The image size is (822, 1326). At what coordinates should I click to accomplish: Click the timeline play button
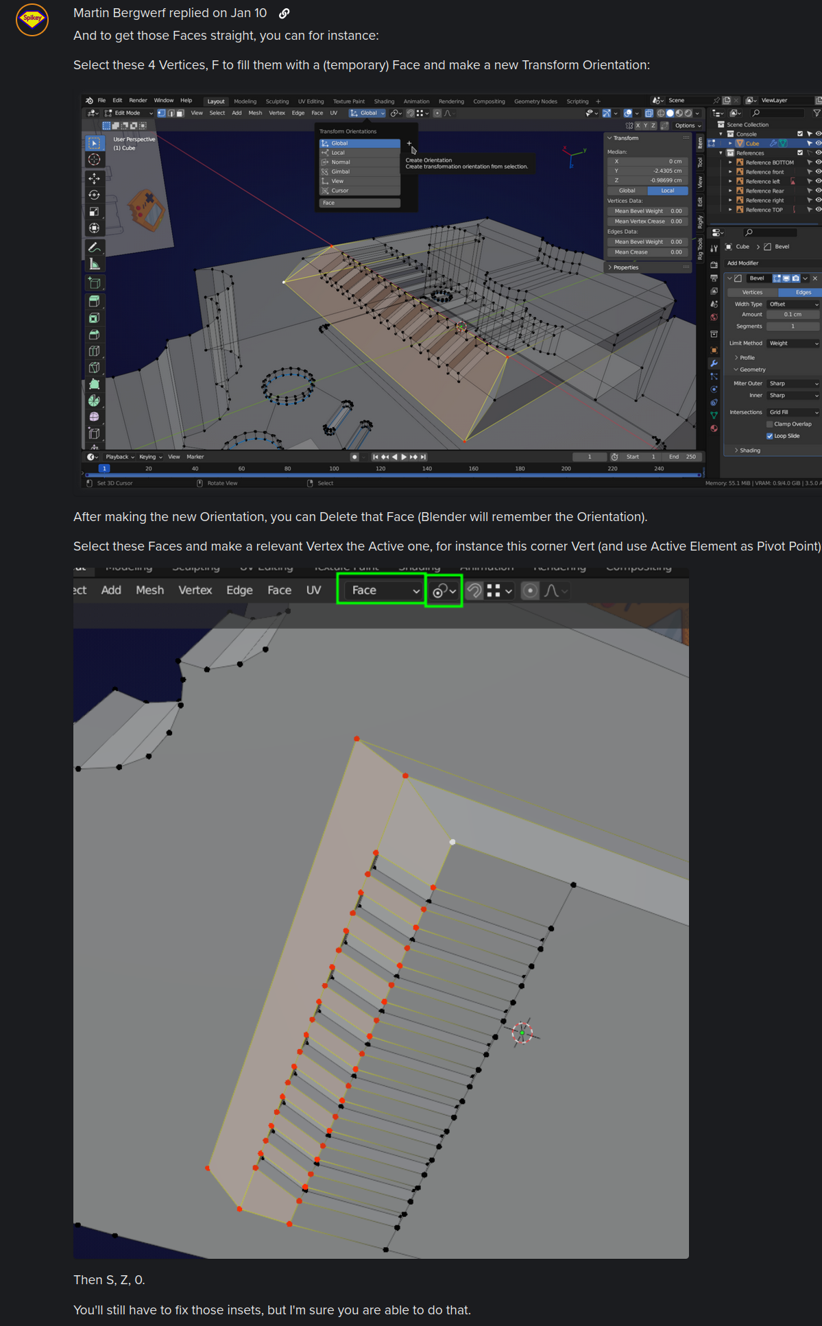tap(404, 457)
